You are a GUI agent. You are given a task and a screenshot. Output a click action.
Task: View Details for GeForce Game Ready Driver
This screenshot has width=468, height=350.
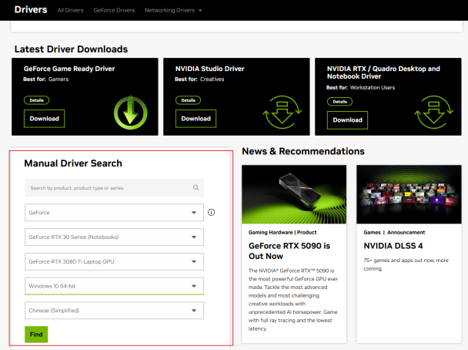tap(36, 100)
